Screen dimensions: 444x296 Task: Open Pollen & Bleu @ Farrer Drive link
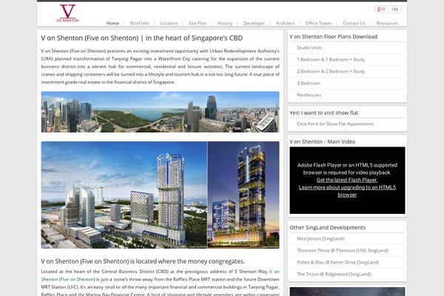point(338,262)
